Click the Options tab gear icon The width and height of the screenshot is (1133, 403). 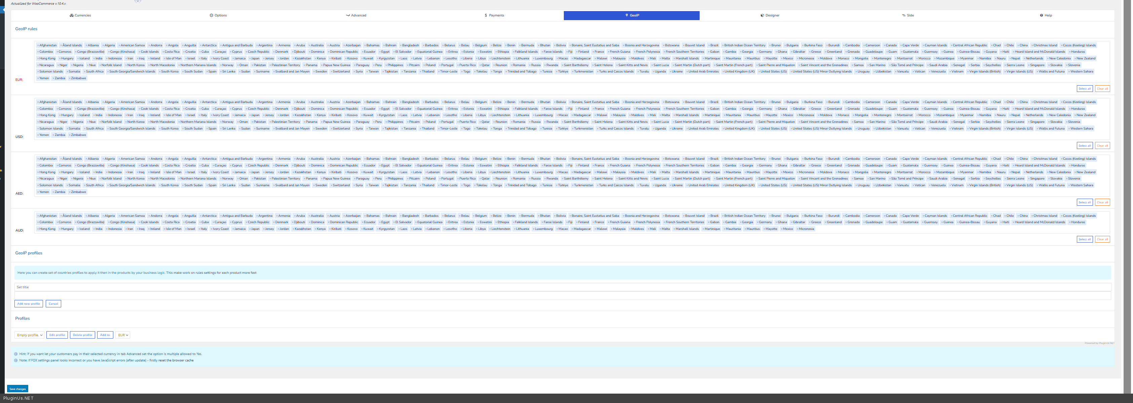[x=211, y=15]
